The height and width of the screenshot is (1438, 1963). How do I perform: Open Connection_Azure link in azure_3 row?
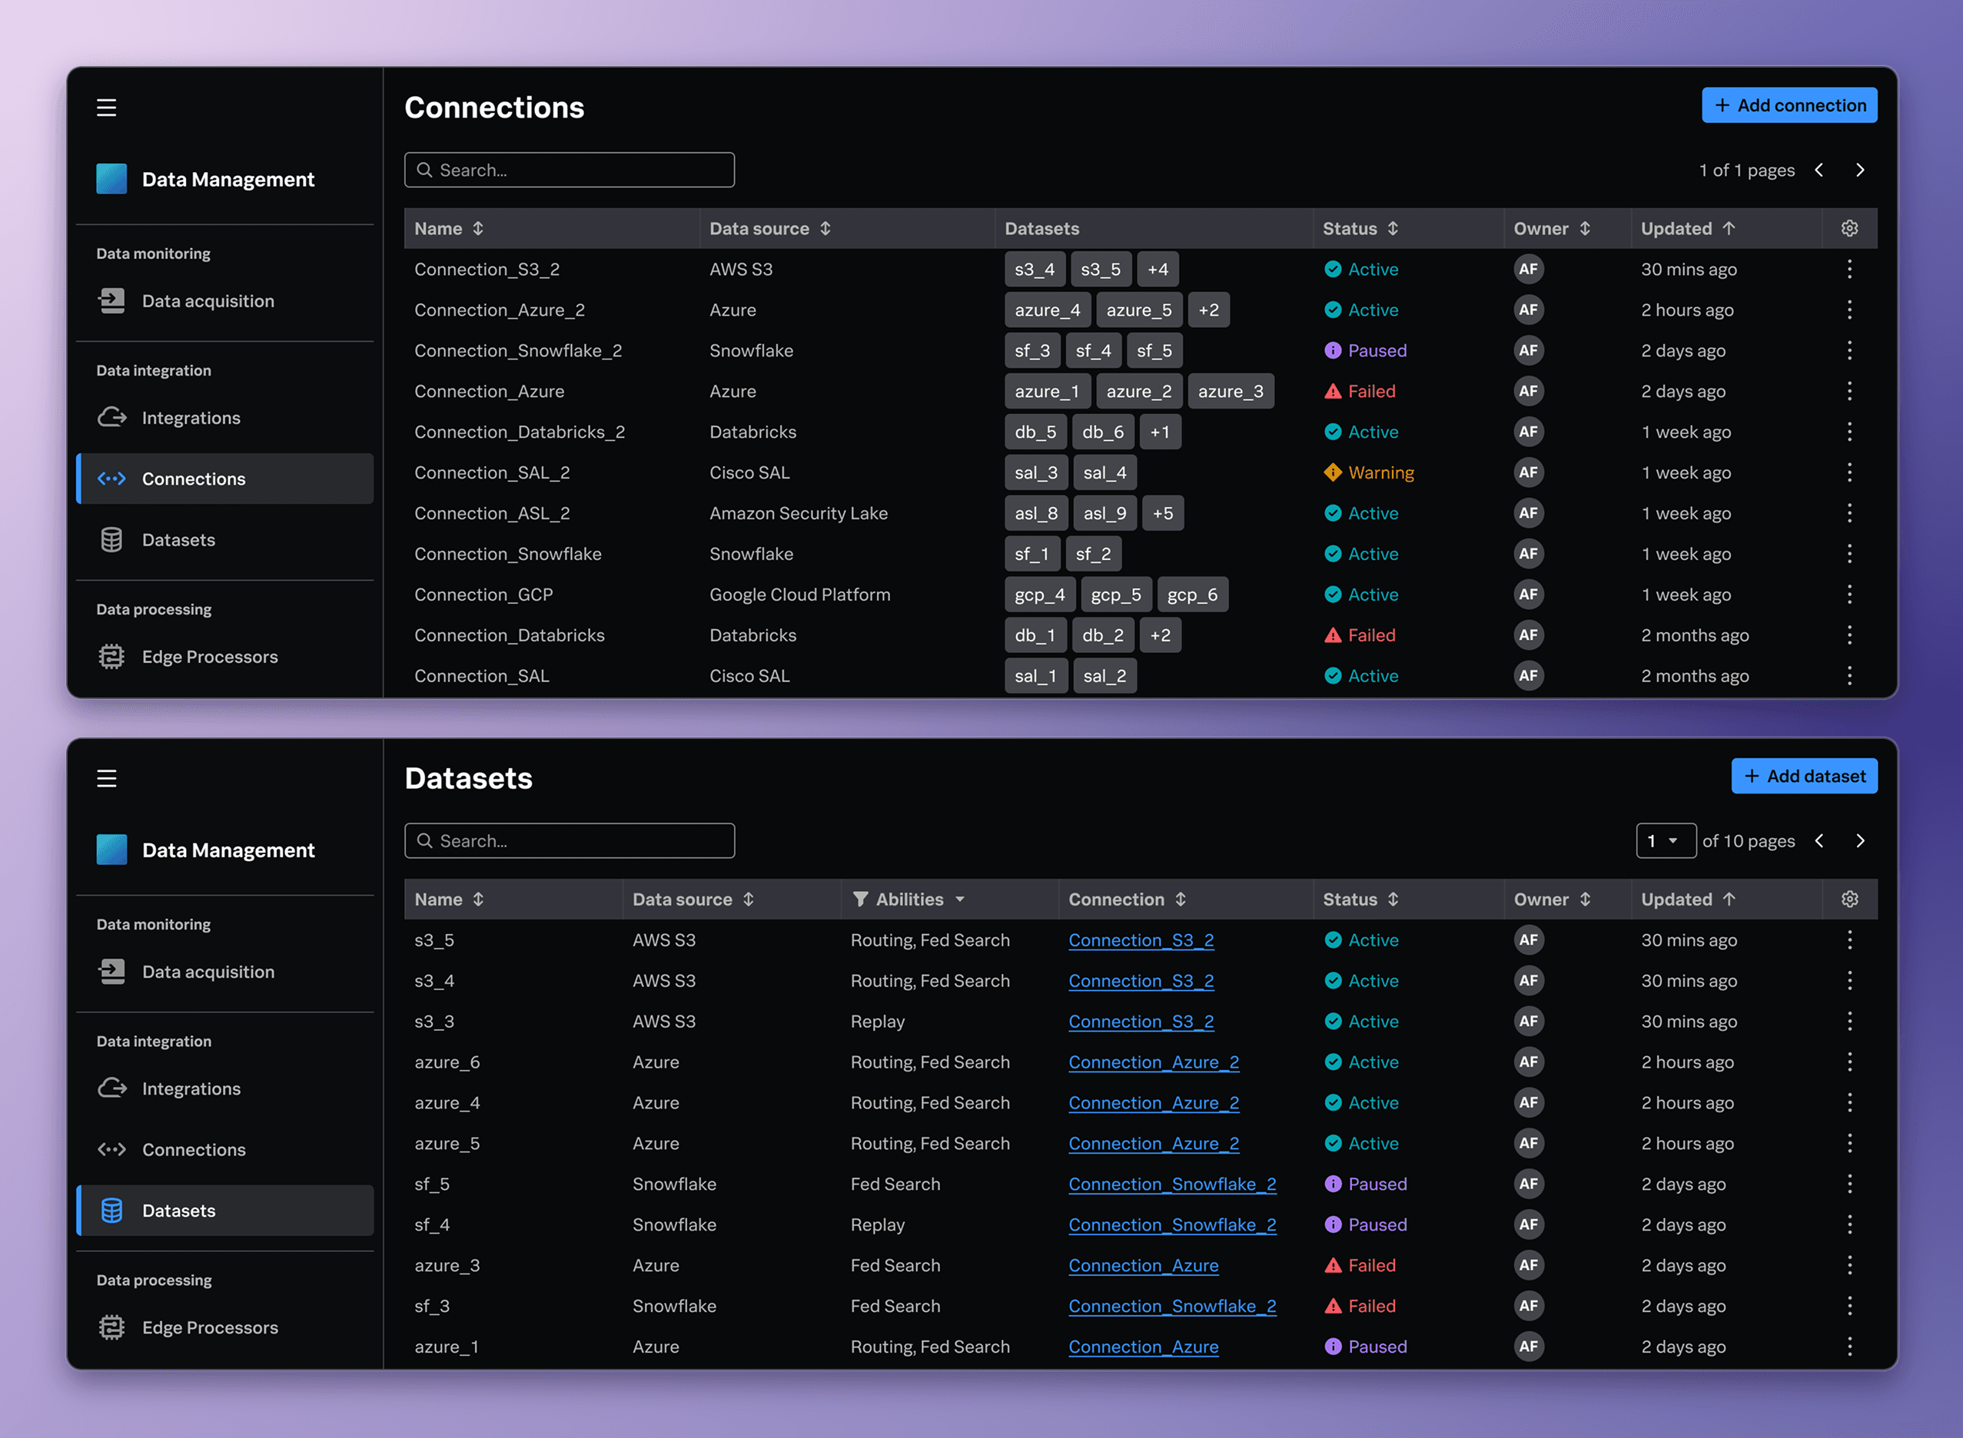coord(1143,1266)
